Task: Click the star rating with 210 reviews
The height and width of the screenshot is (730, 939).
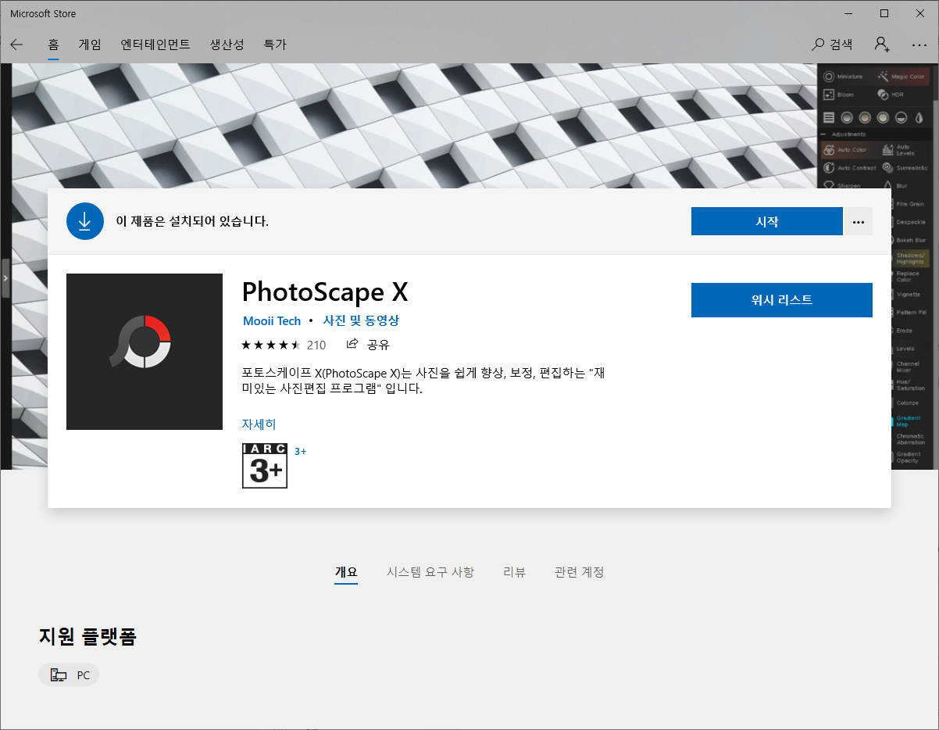Action: [x=284, y=345]
